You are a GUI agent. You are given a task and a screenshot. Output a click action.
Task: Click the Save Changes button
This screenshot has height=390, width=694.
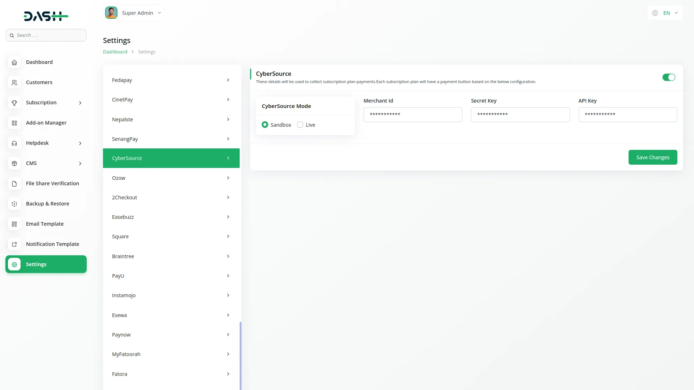tap(652, 157)
